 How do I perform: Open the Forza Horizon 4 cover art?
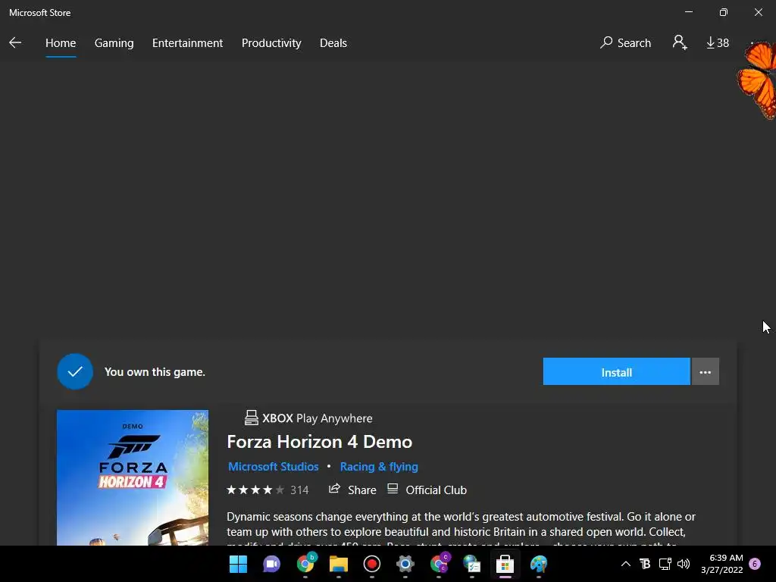pyautogui.click(x=132, y=477)
